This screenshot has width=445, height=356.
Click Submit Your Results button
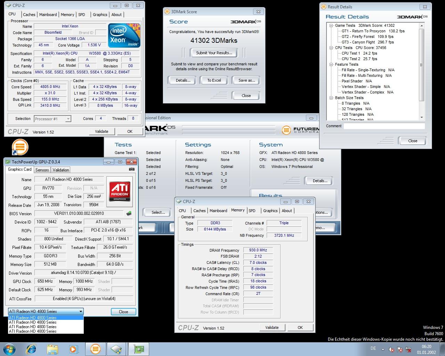point(214,53)
